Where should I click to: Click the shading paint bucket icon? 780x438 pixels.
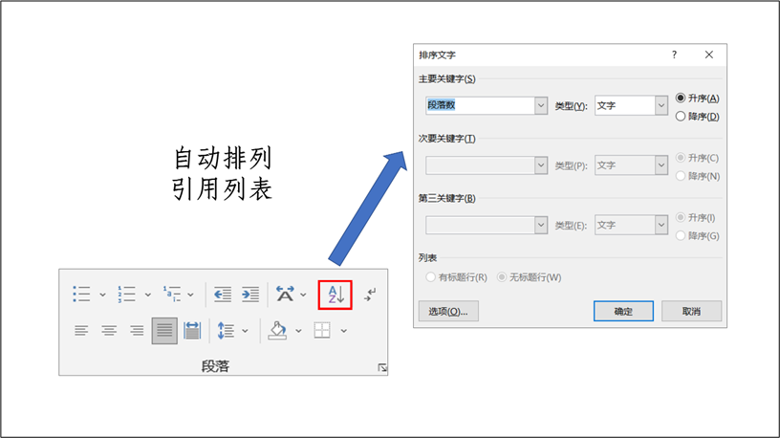[x=277, y=331]
